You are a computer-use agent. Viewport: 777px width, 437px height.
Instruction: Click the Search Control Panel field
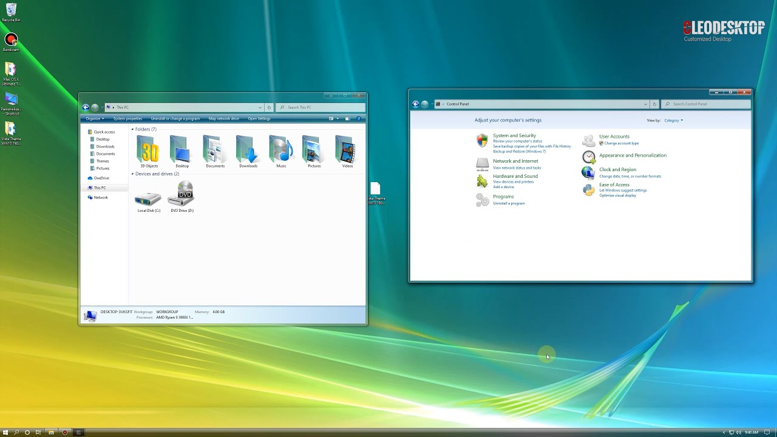pyautogui.click(x=706, y=104)
